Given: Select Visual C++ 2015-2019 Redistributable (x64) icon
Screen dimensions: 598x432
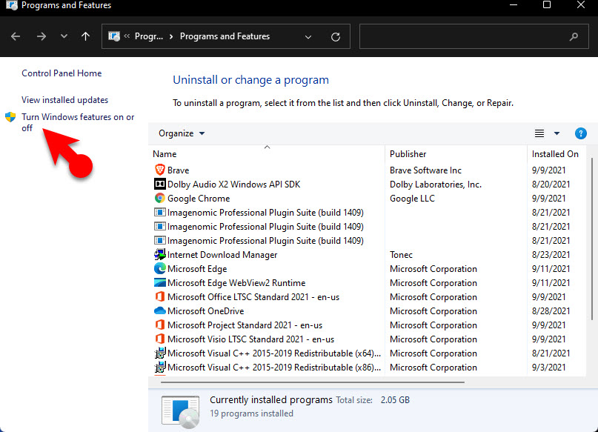Looking at the screenshot, I should point(160,353).
